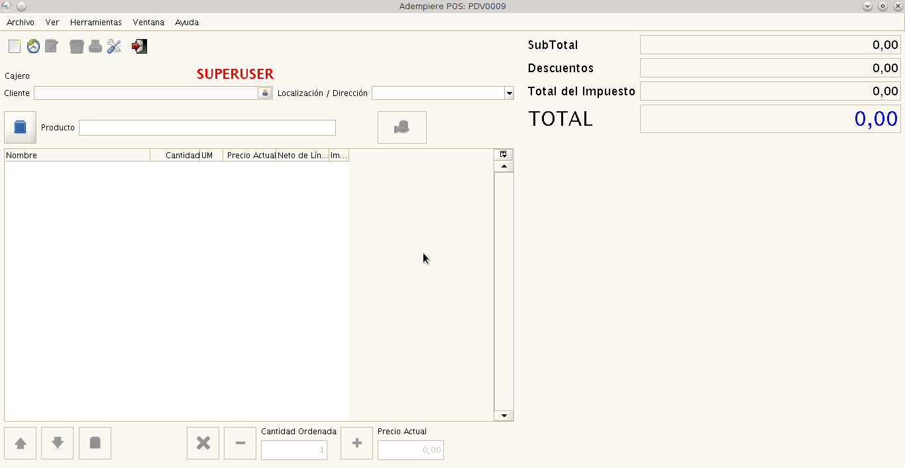Image resolution: width=905 pixels, height=468 pixels.
Task: Click the Im... column header
Action: click(x=339, y=156)
